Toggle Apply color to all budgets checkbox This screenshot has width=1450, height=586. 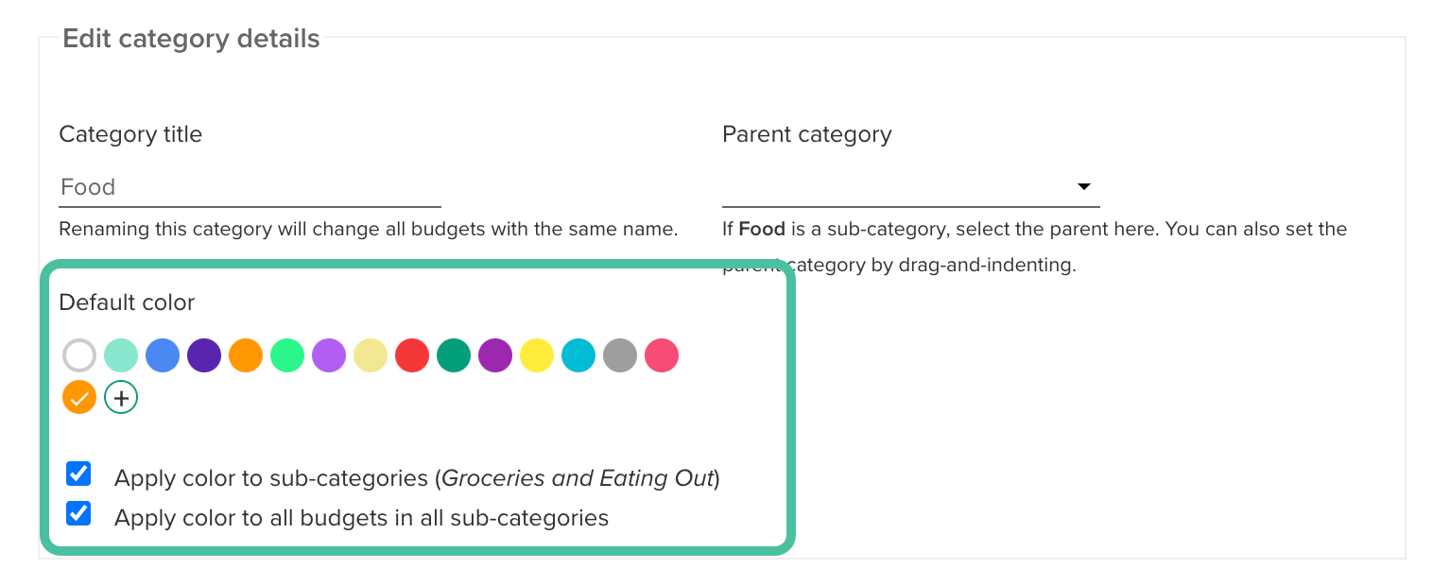tap(78, 514)
